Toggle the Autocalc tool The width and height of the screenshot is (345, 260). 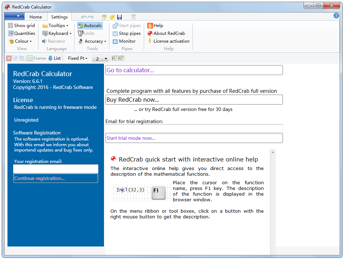point(90,25)
